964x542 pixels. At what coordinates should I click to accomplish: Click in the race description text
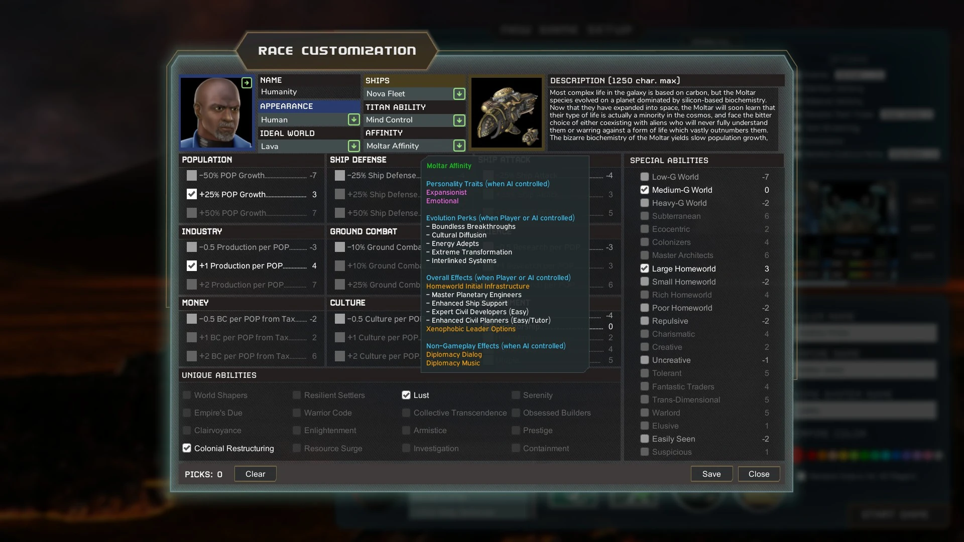click(662, 115)
